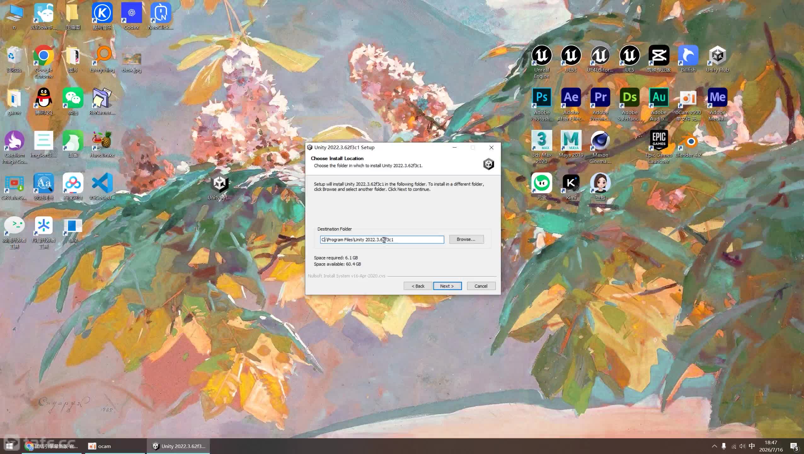Select the Adobe Audition desktop icon

pyautogui.click(x=659, y=105)
